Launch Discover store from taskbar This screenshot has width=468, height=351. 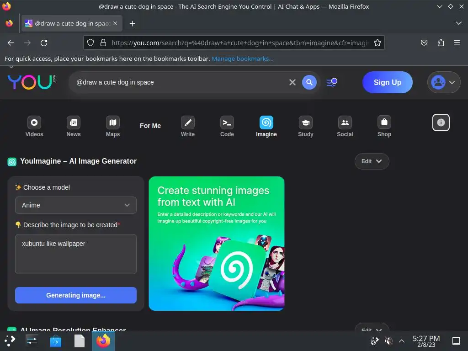point(55,340)
